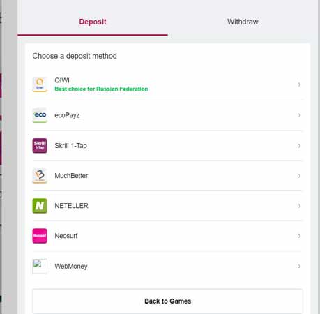Select the QIWI wallet logo icon
This screenshot has width=320, height=314.
[40, 84]
